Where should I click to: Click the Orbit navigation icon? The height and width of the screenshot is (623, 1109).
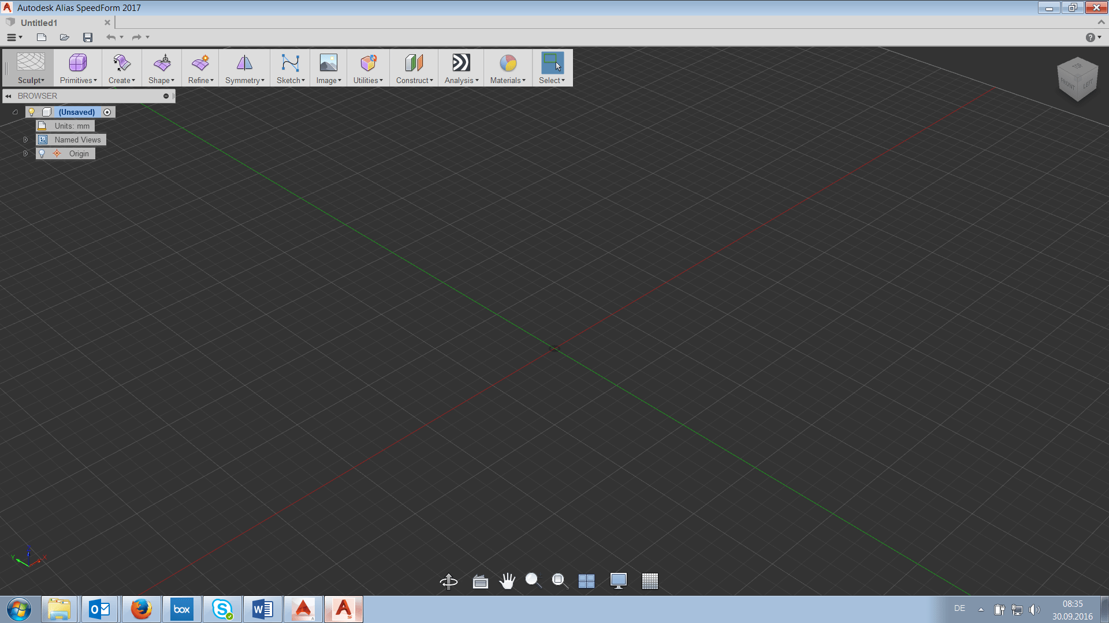[448, 581]
